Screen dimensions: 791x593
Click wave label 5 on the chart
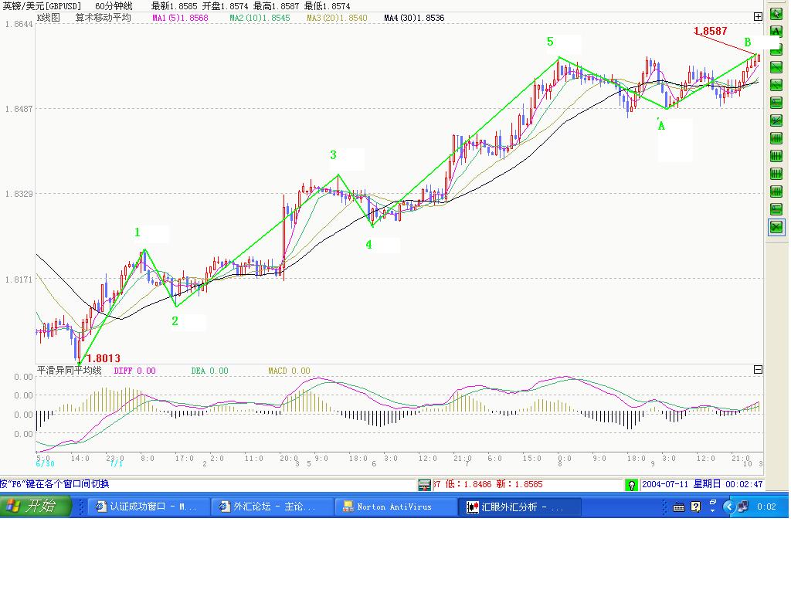coord(550,42)
